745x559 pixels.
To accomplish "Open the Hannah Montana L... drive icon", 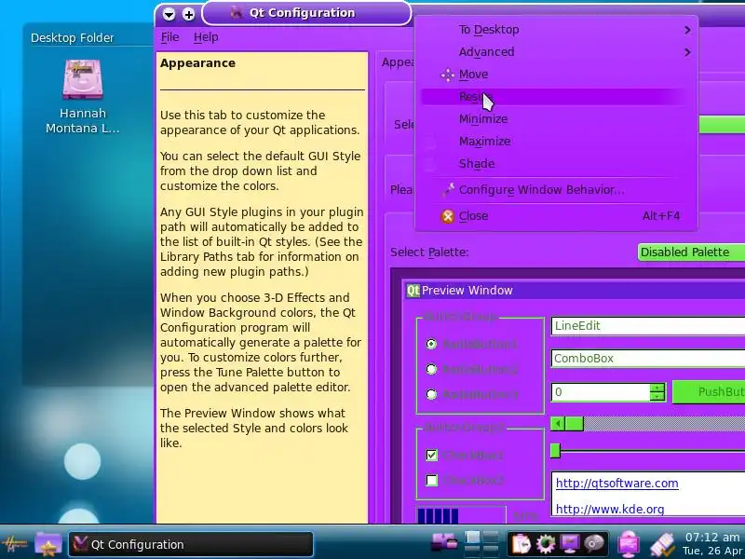I will coord(83,79).
